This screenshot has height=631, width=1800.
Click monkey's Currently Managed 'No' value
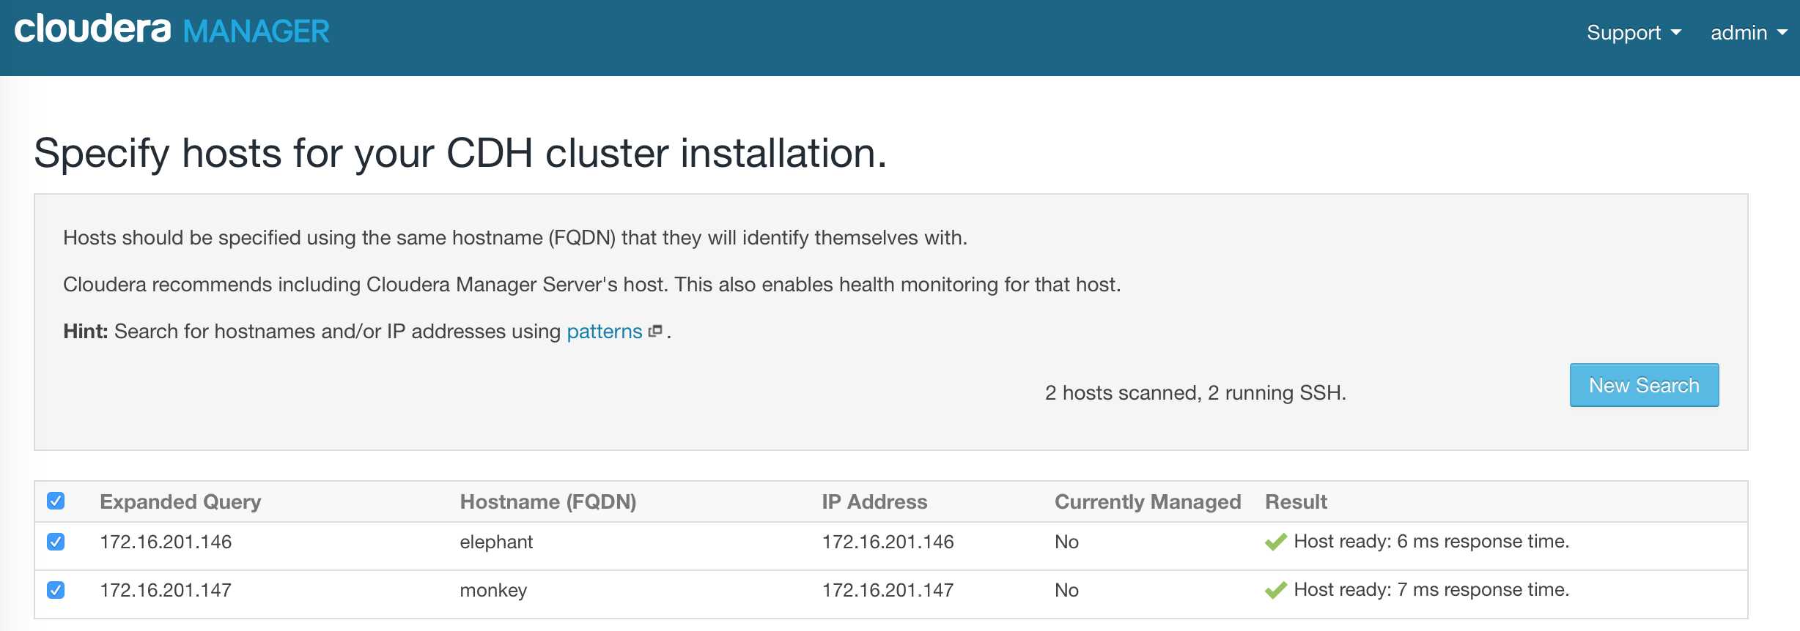[x=1066, y=591]
